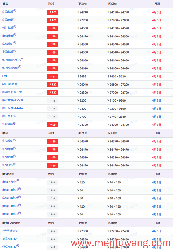Viewport: 173px width, 251px height.
Task: Click price range ¥27990~28790
Action: [118, 93]
